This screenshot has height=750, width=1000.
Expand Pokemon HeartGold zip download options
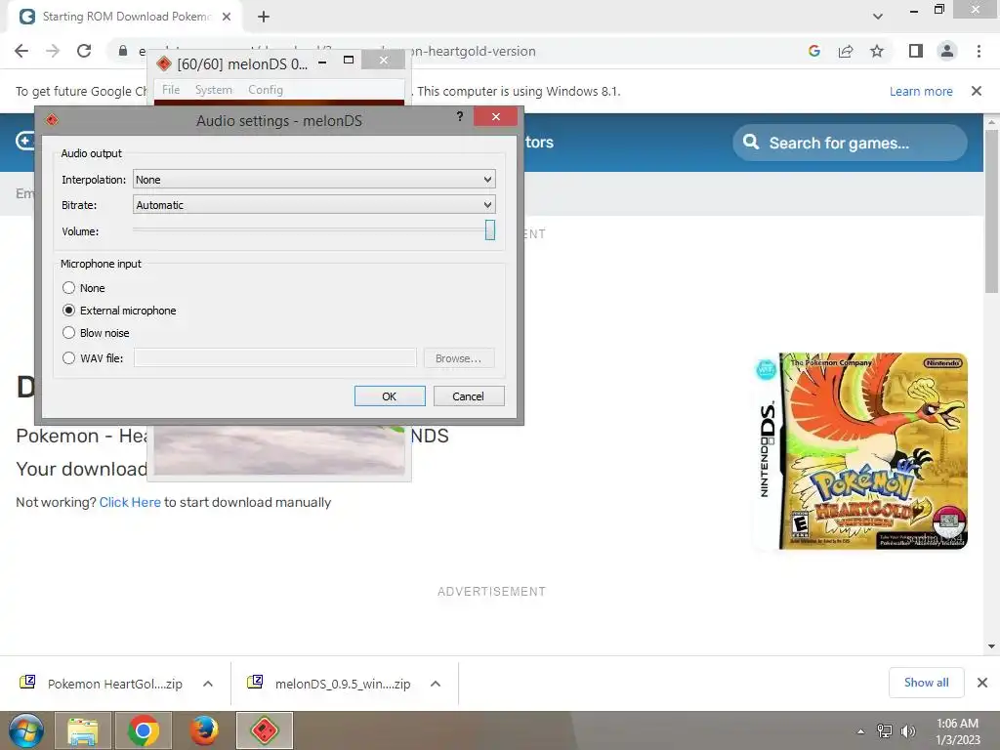point(208,684)
